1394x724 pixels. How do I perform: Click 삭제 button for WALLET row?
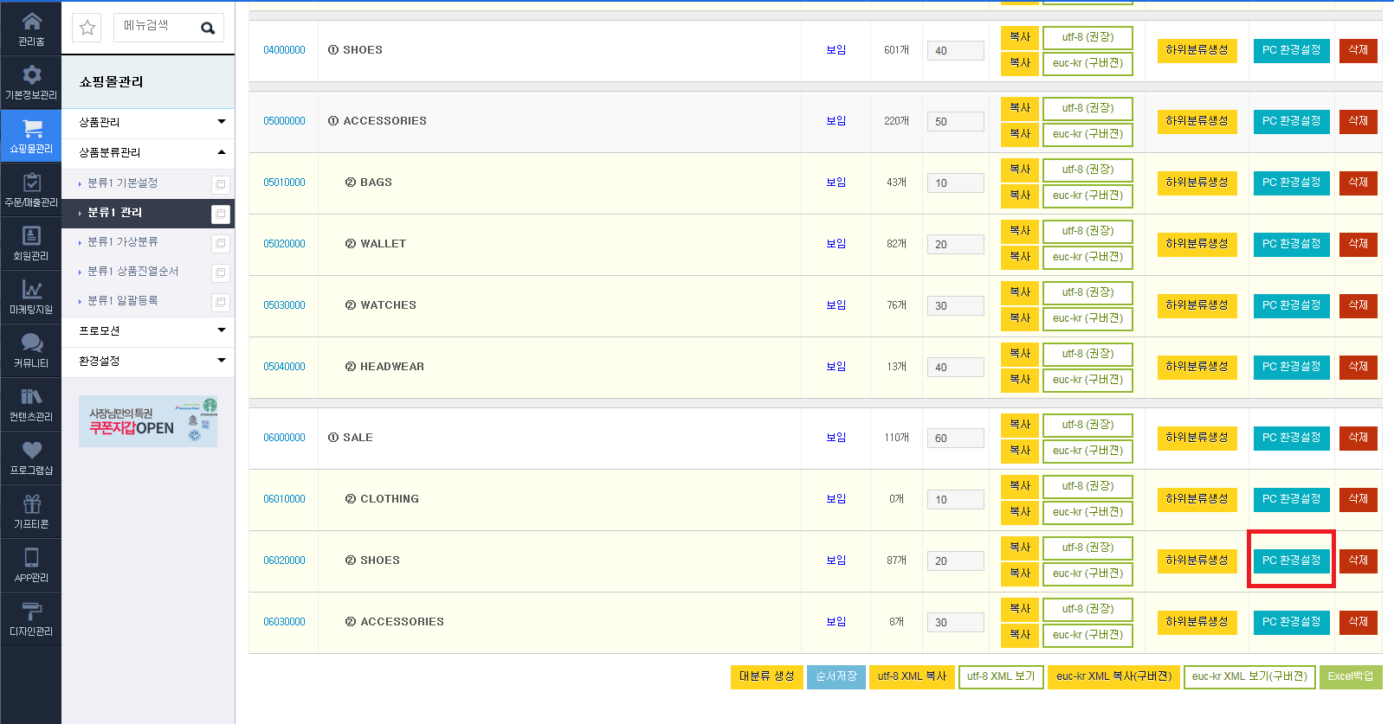point(1358,244)
